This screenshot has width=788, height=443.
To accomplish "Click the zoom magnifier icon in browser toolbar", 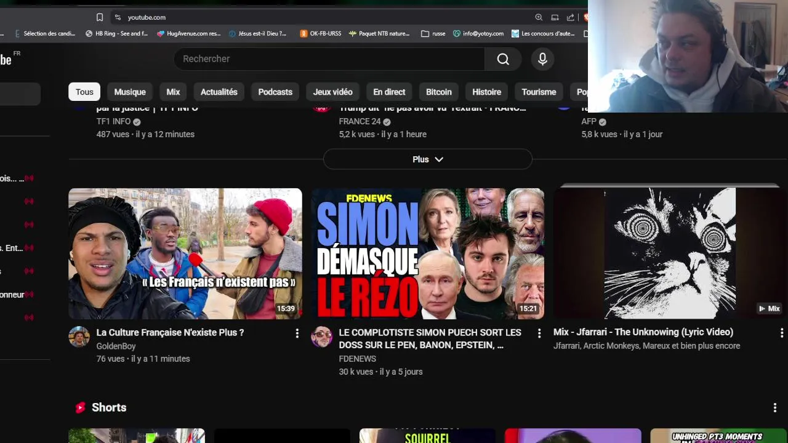I will (x=539, y=17).
